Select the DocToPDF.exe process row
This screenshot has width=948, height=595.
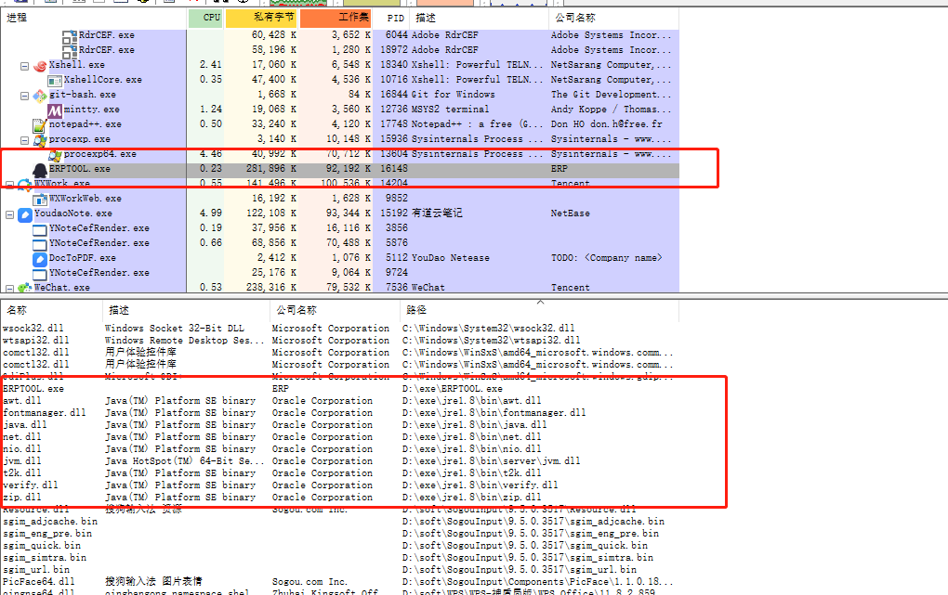(340, 258)
